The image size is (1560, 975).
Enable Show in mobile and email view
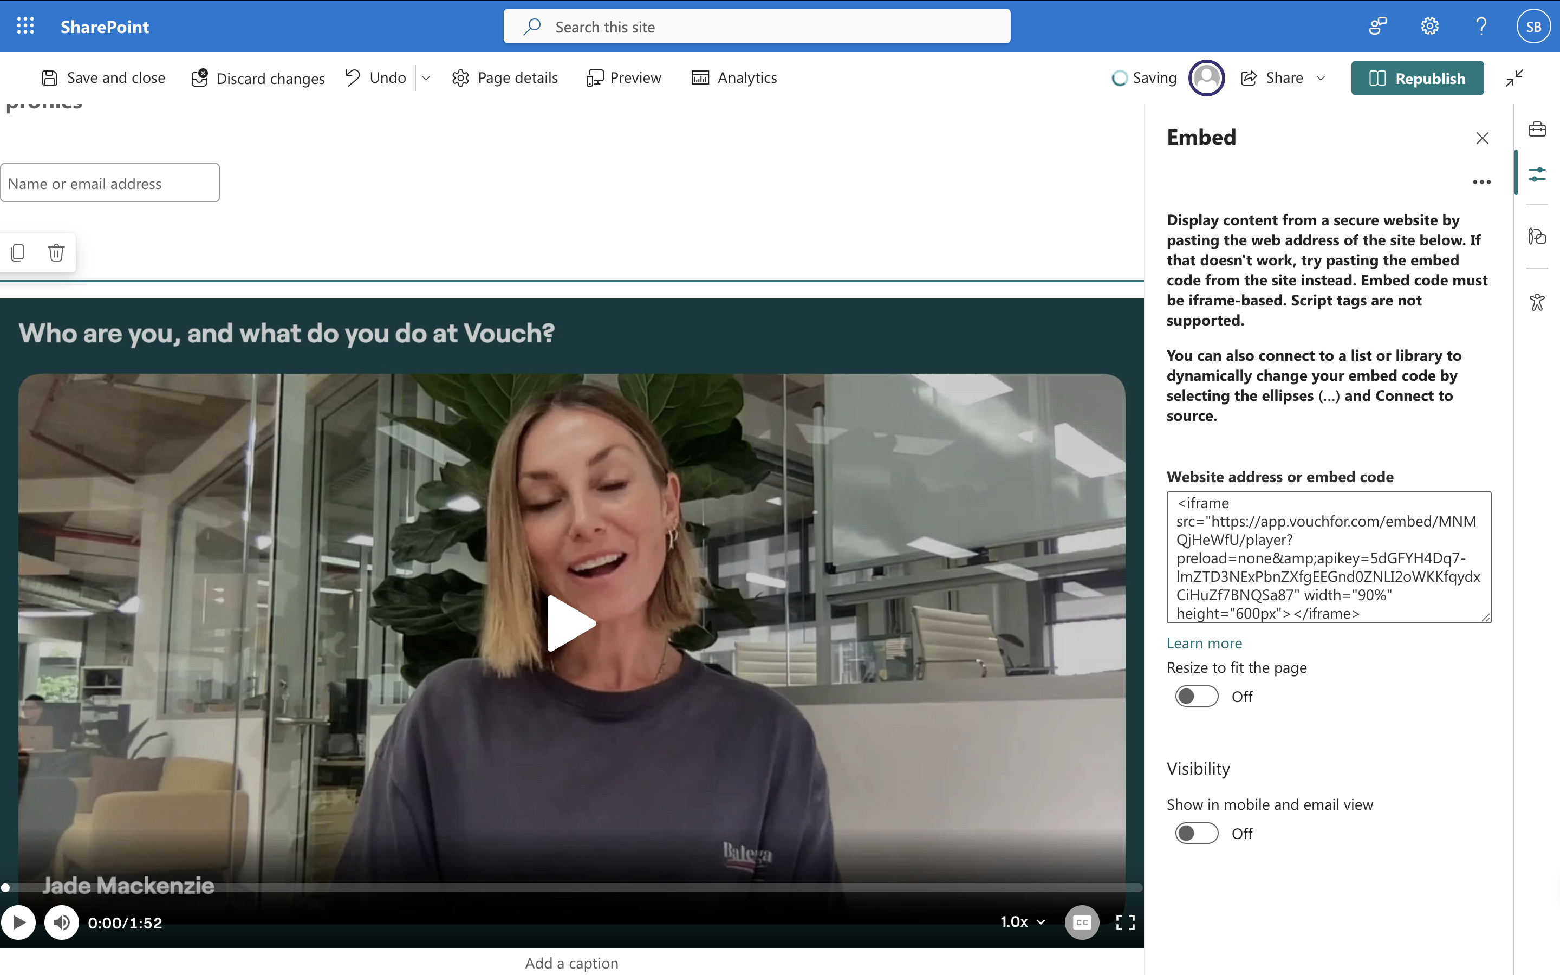click(1196, 833)
